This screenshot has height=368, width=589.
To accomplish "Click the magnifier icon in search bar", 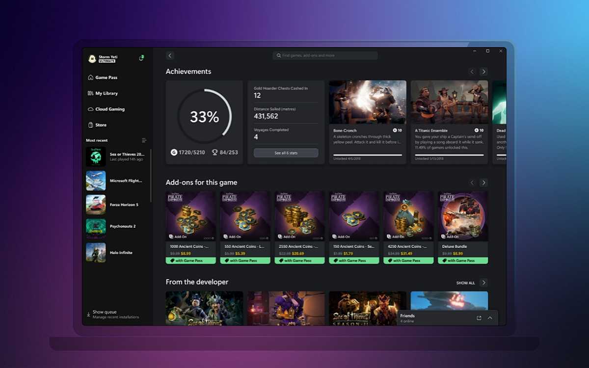I will pos(279,55).
